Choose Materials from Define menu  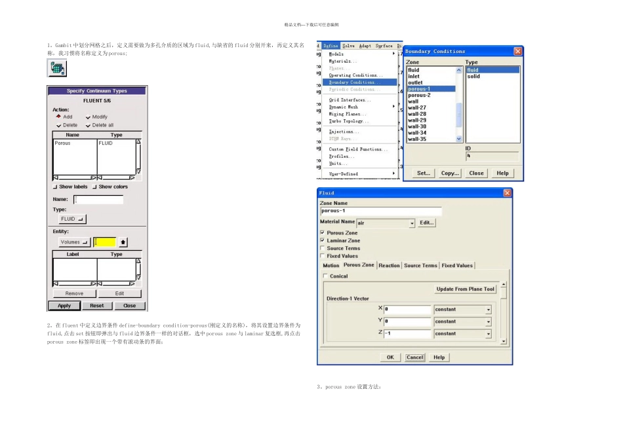click(360, 61)
